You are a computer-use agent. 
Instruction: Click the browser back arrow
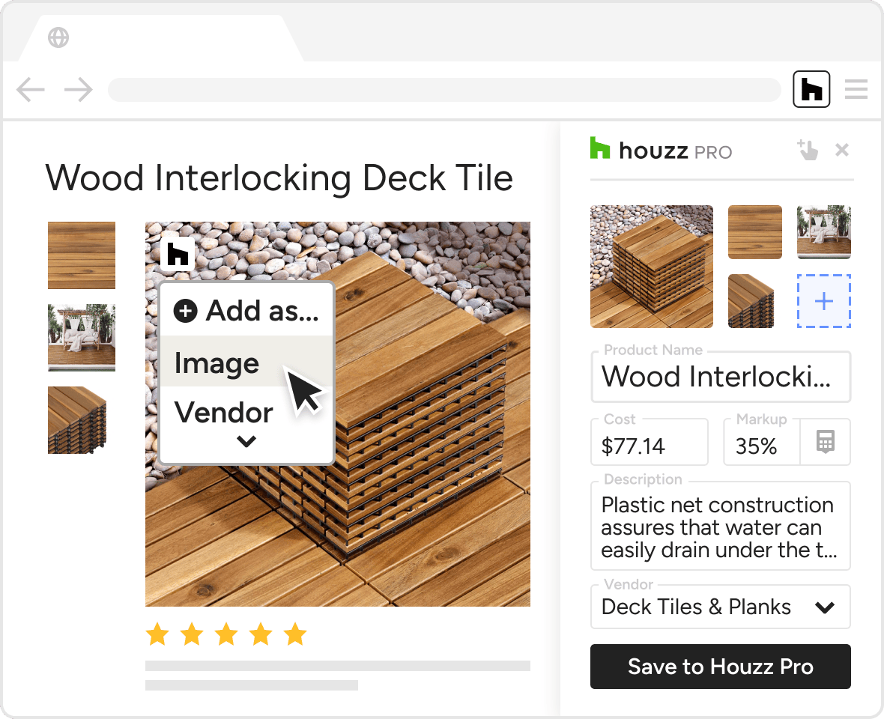click(x=31, y=91)
